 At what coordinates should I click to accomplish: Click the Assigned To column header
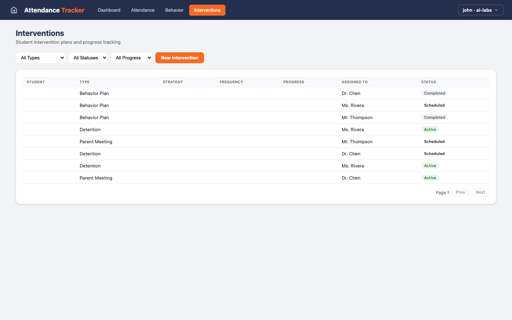tap(354, 82)
